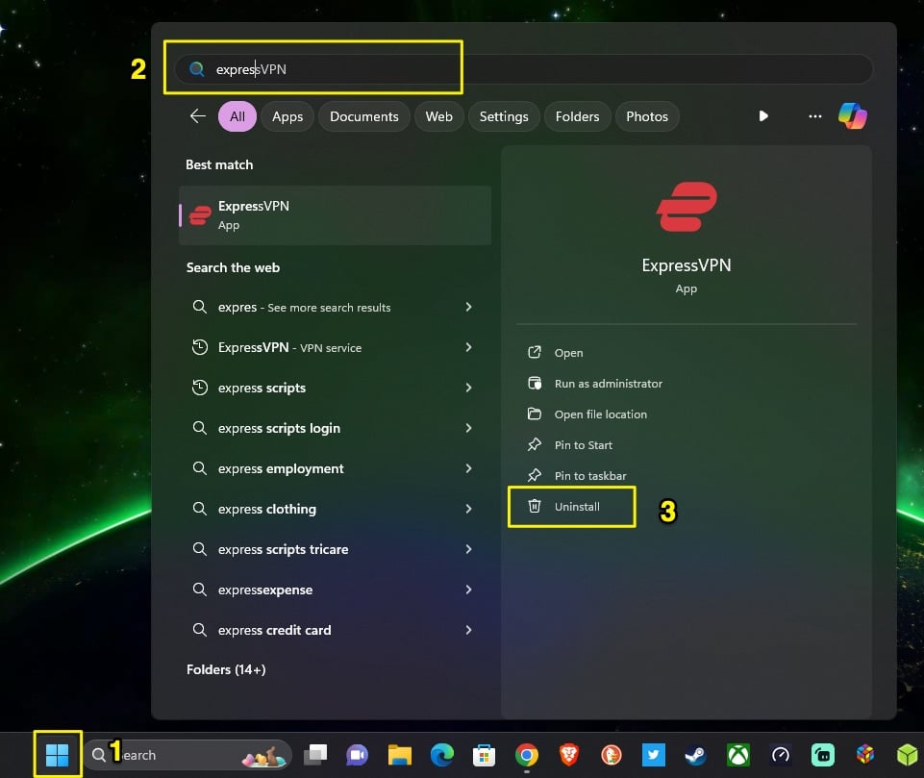Click the taskbar Search box
Screen dimensions: 924x778
point(188,755)
